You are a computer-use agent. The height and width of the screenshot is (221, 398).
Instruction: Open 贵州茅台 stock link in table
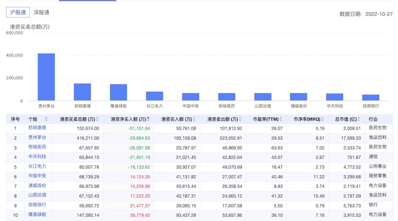coord(37,138)
